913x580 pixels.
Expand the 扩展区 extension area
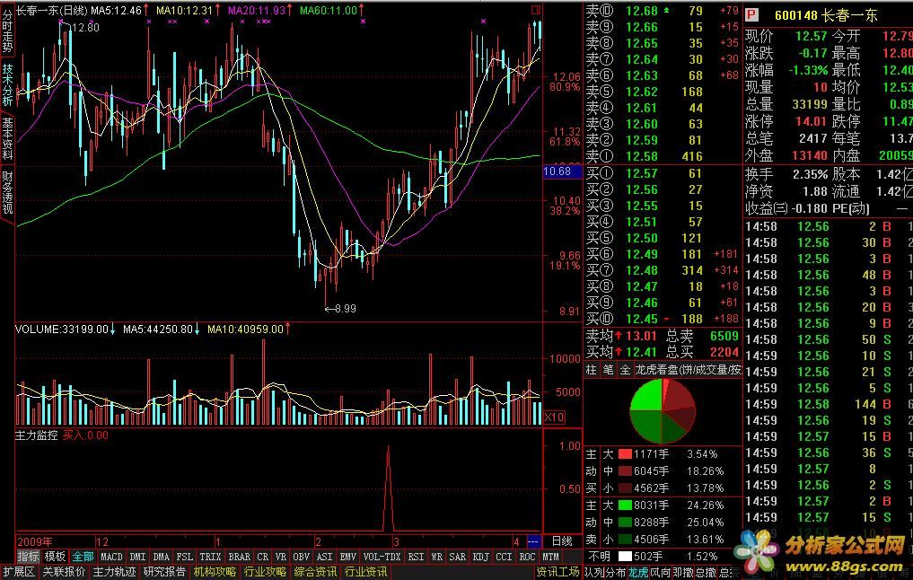pyautogui.click(x=18, y=571)
